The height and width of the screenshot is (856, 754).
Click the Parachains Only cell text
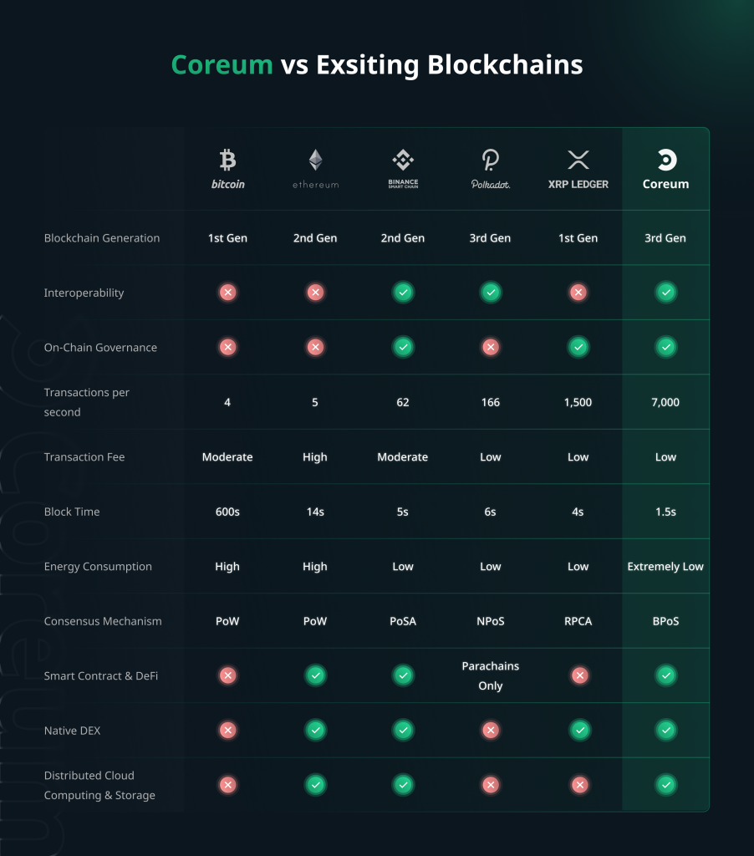(491, 675)
